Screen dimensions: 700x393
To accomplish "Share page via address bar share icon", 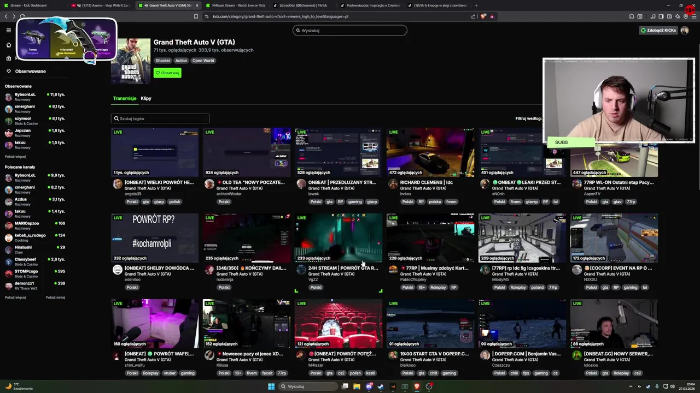I will pyautogui.click(x=473, y=16).
